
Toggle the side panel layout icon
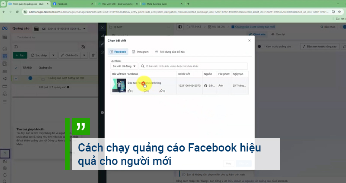tap(180, 27)
